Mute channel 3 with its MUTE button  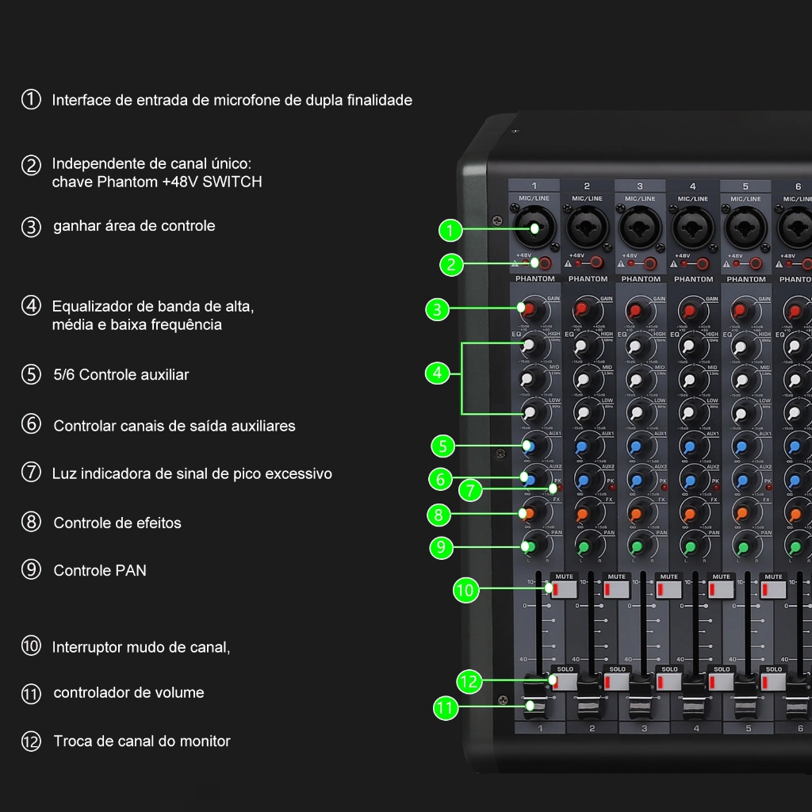pyautogui.click(x=668, y=589)
